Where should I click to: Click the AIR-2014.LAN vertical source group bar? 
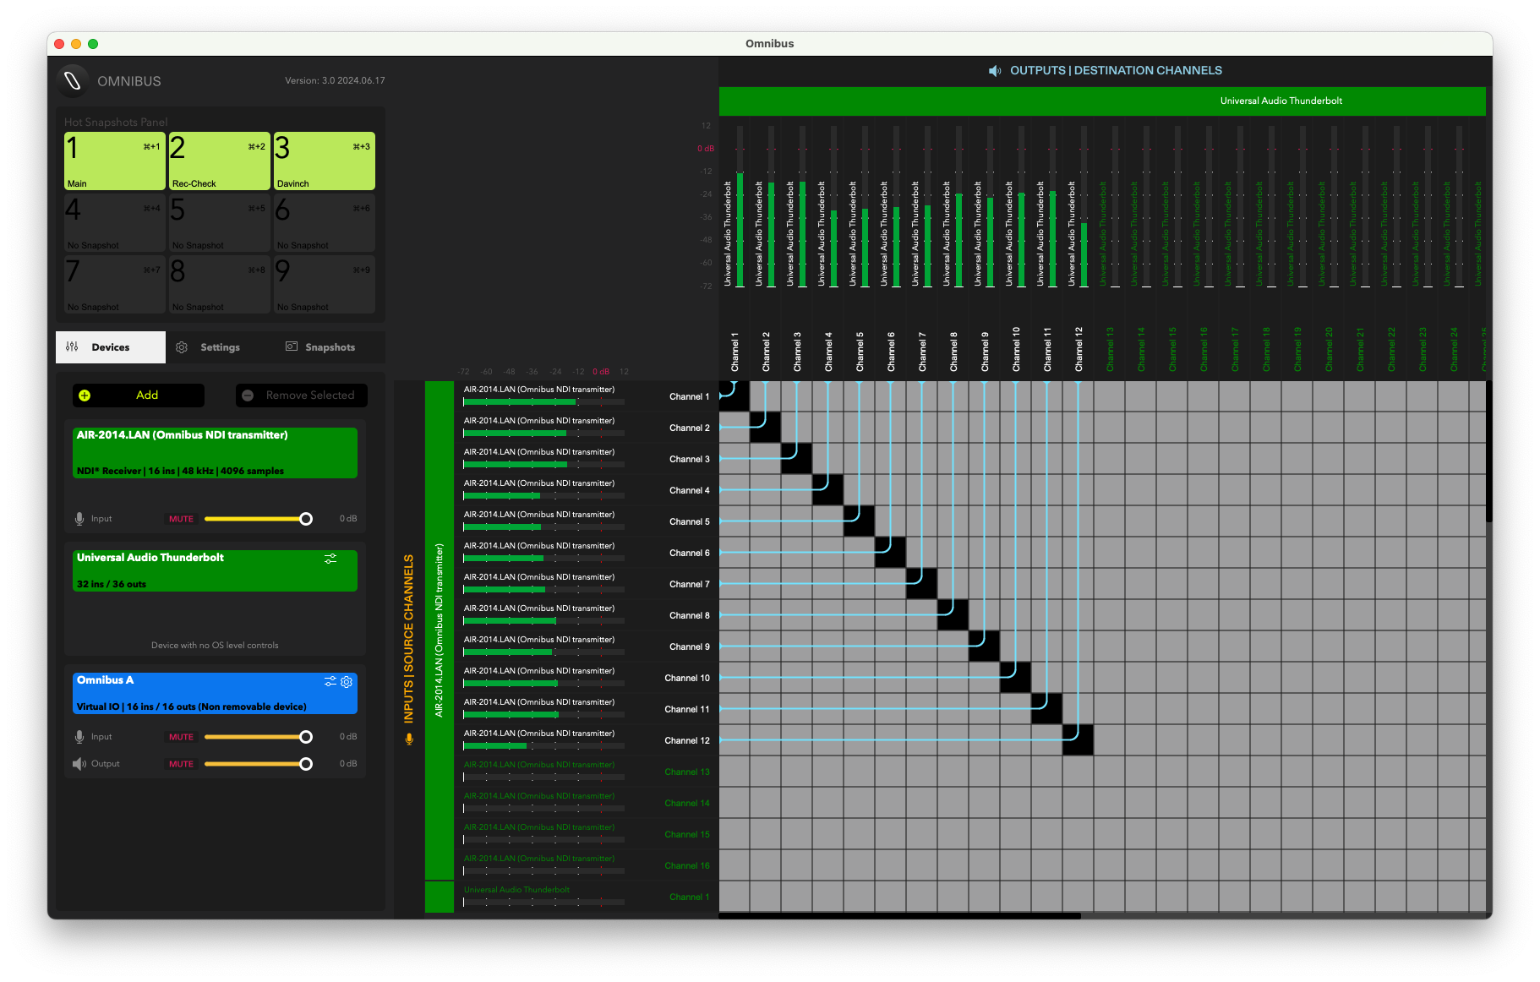[x=440, y=630]
